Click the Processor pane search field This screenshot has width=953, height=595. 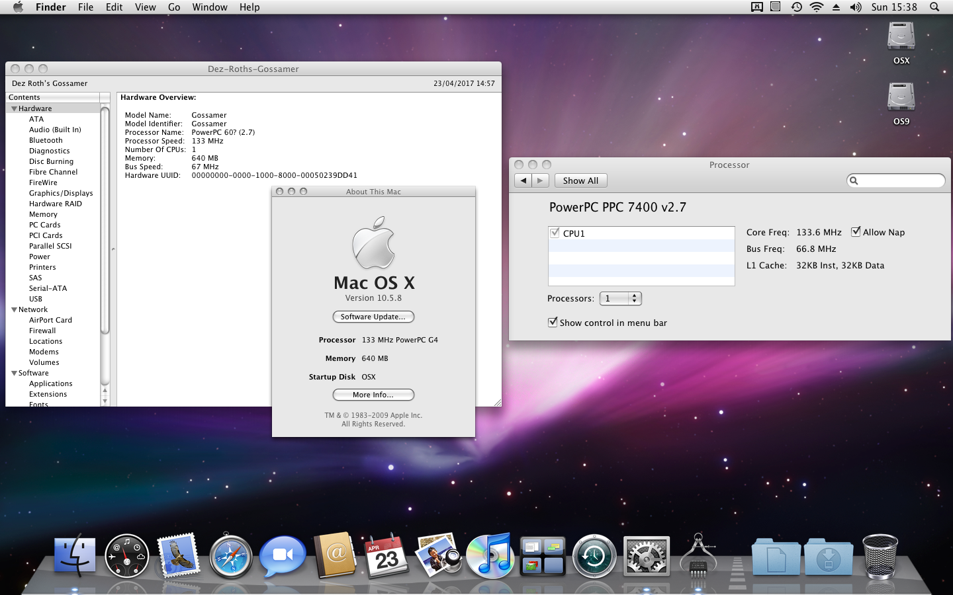[899, 180]
